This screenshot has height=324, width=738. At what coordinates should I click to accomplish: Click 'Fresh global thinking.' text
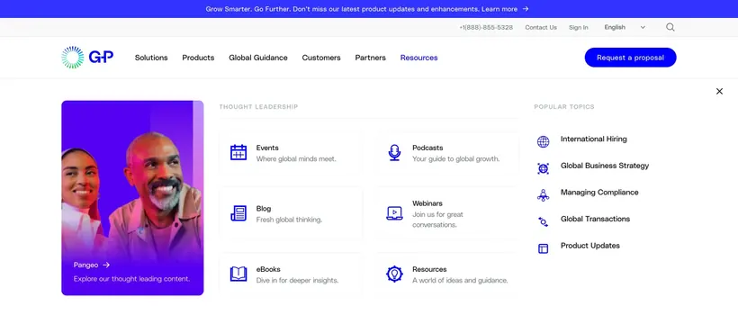289,220
